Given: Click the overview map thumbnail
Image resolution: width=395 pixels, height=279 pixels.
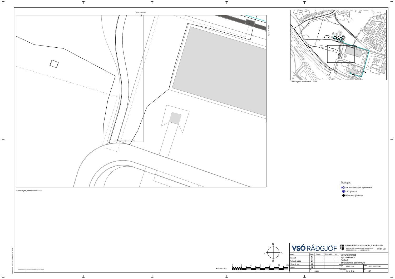Looking at the screenshot, I should coord(338,45).
